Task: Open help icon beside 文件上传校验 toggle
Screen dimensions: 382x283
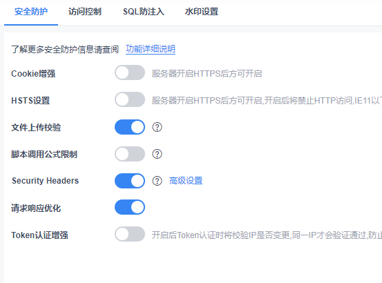Action: 157,127
